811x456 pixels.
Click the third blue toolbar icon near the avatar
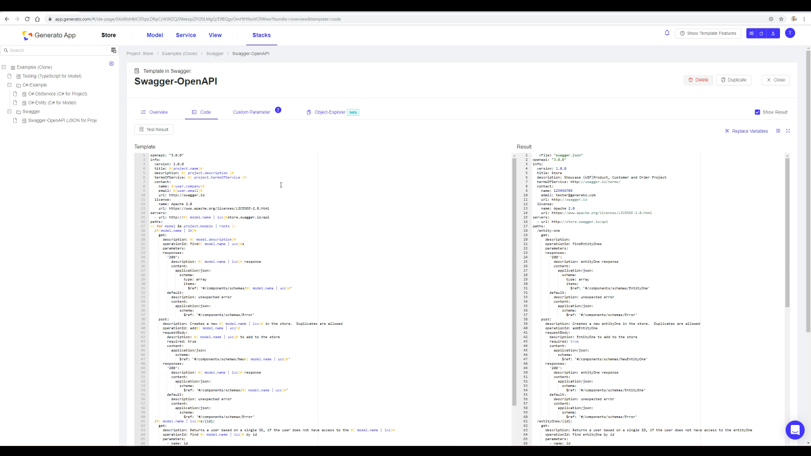(773, 34)
